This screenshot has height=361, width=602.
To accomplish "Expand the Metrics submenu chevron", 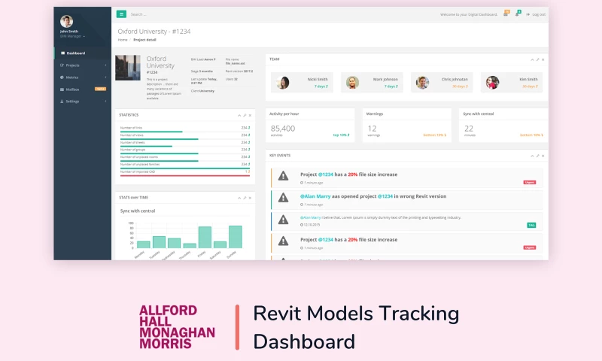I will click(105, 77).
